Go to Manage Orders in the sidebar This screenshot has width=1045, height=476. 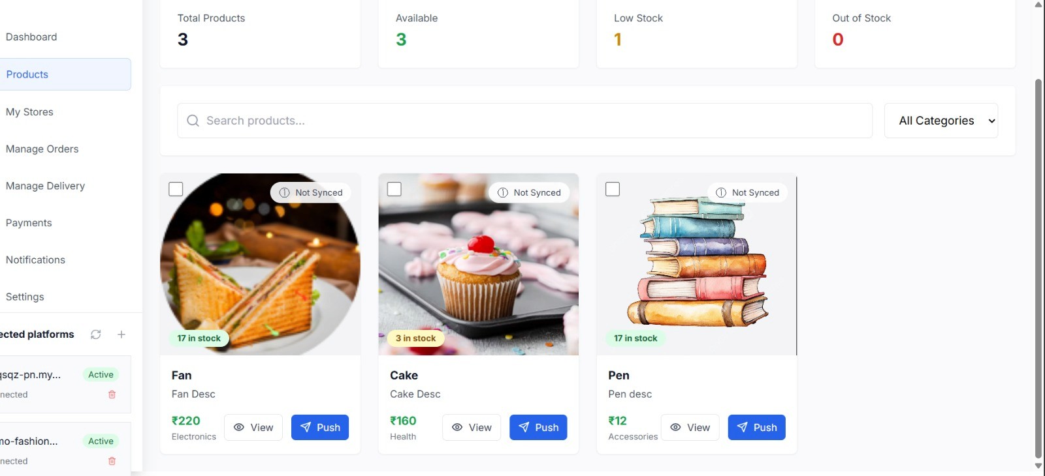(x=42, y=149)
